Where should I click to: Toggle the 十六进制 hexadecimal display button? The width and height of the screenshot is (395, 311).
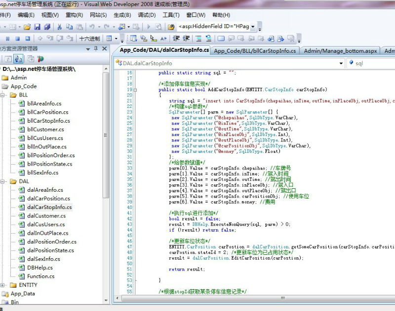90,39
